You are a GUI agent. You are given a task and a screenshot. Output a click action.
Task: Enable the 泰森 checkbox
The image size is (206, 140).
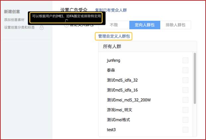[185, 70]
